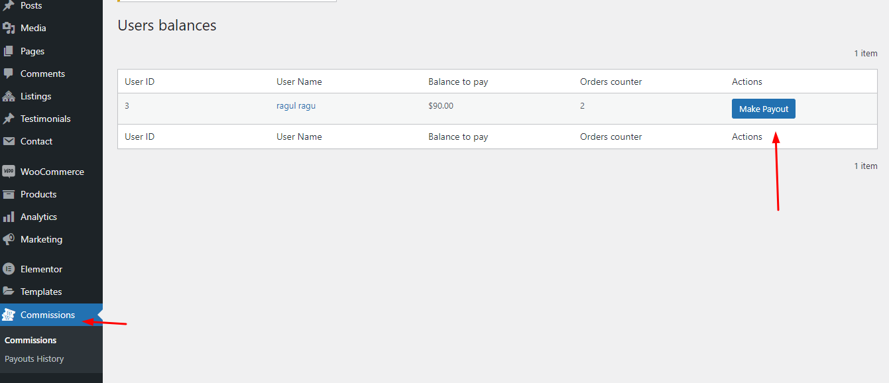The width and height of the screenshot is (889, 383).
Task: Open the Testimonials menu item
Action: point(45,119)
